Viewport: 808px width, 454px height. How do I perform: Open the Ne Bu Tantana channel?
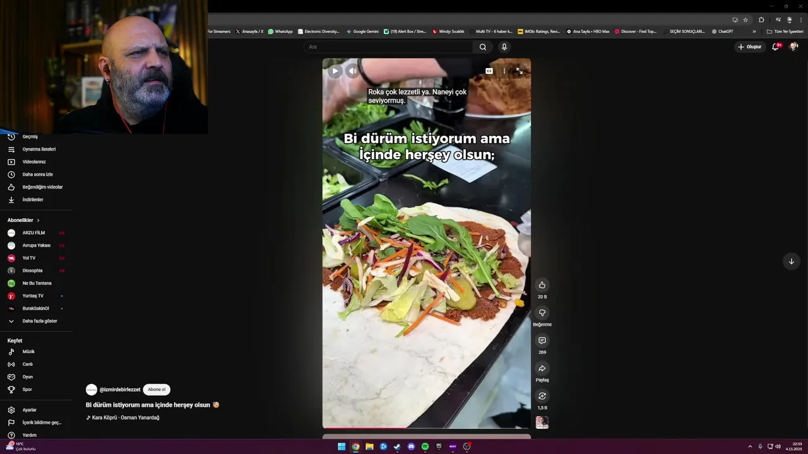[x=36, y=283]
